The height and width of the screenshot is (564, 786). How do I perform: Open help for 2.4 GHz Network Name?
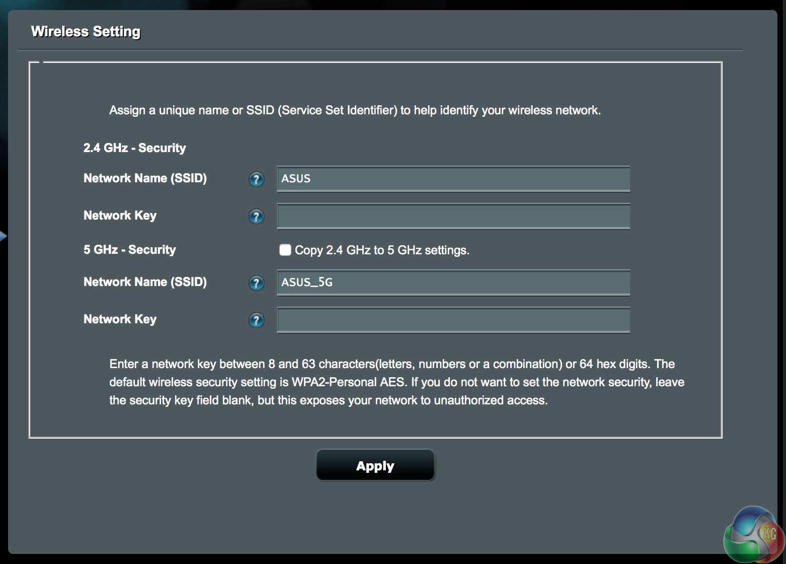[x=256, y=179]
